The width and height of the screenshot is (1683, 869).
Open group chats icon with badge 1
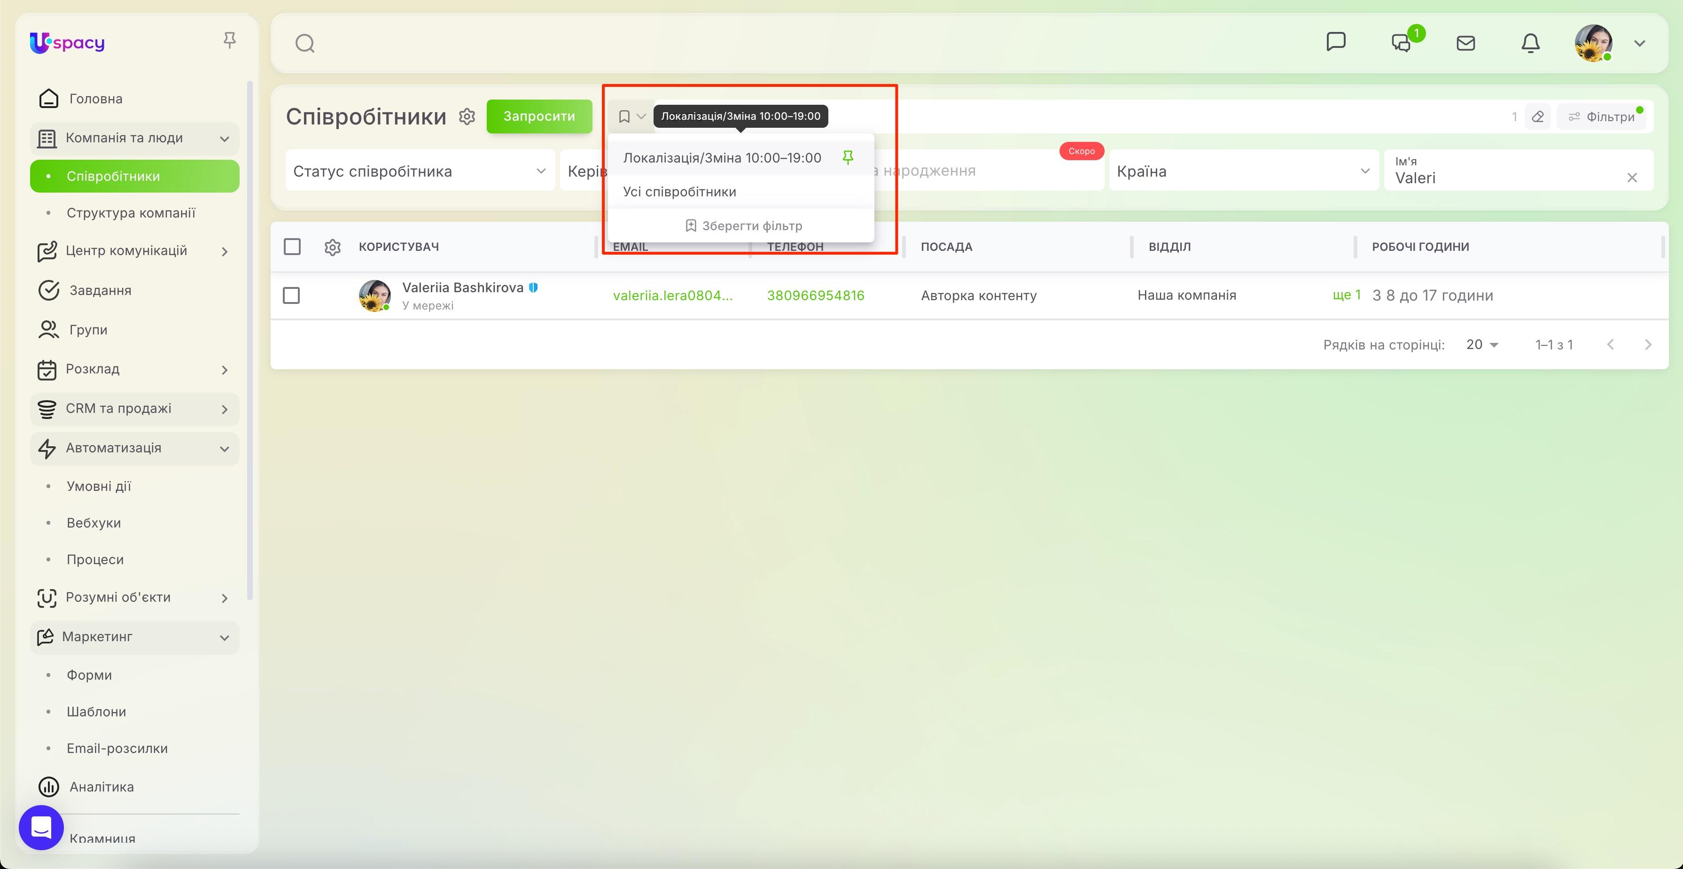click(x=1402, y=42)
